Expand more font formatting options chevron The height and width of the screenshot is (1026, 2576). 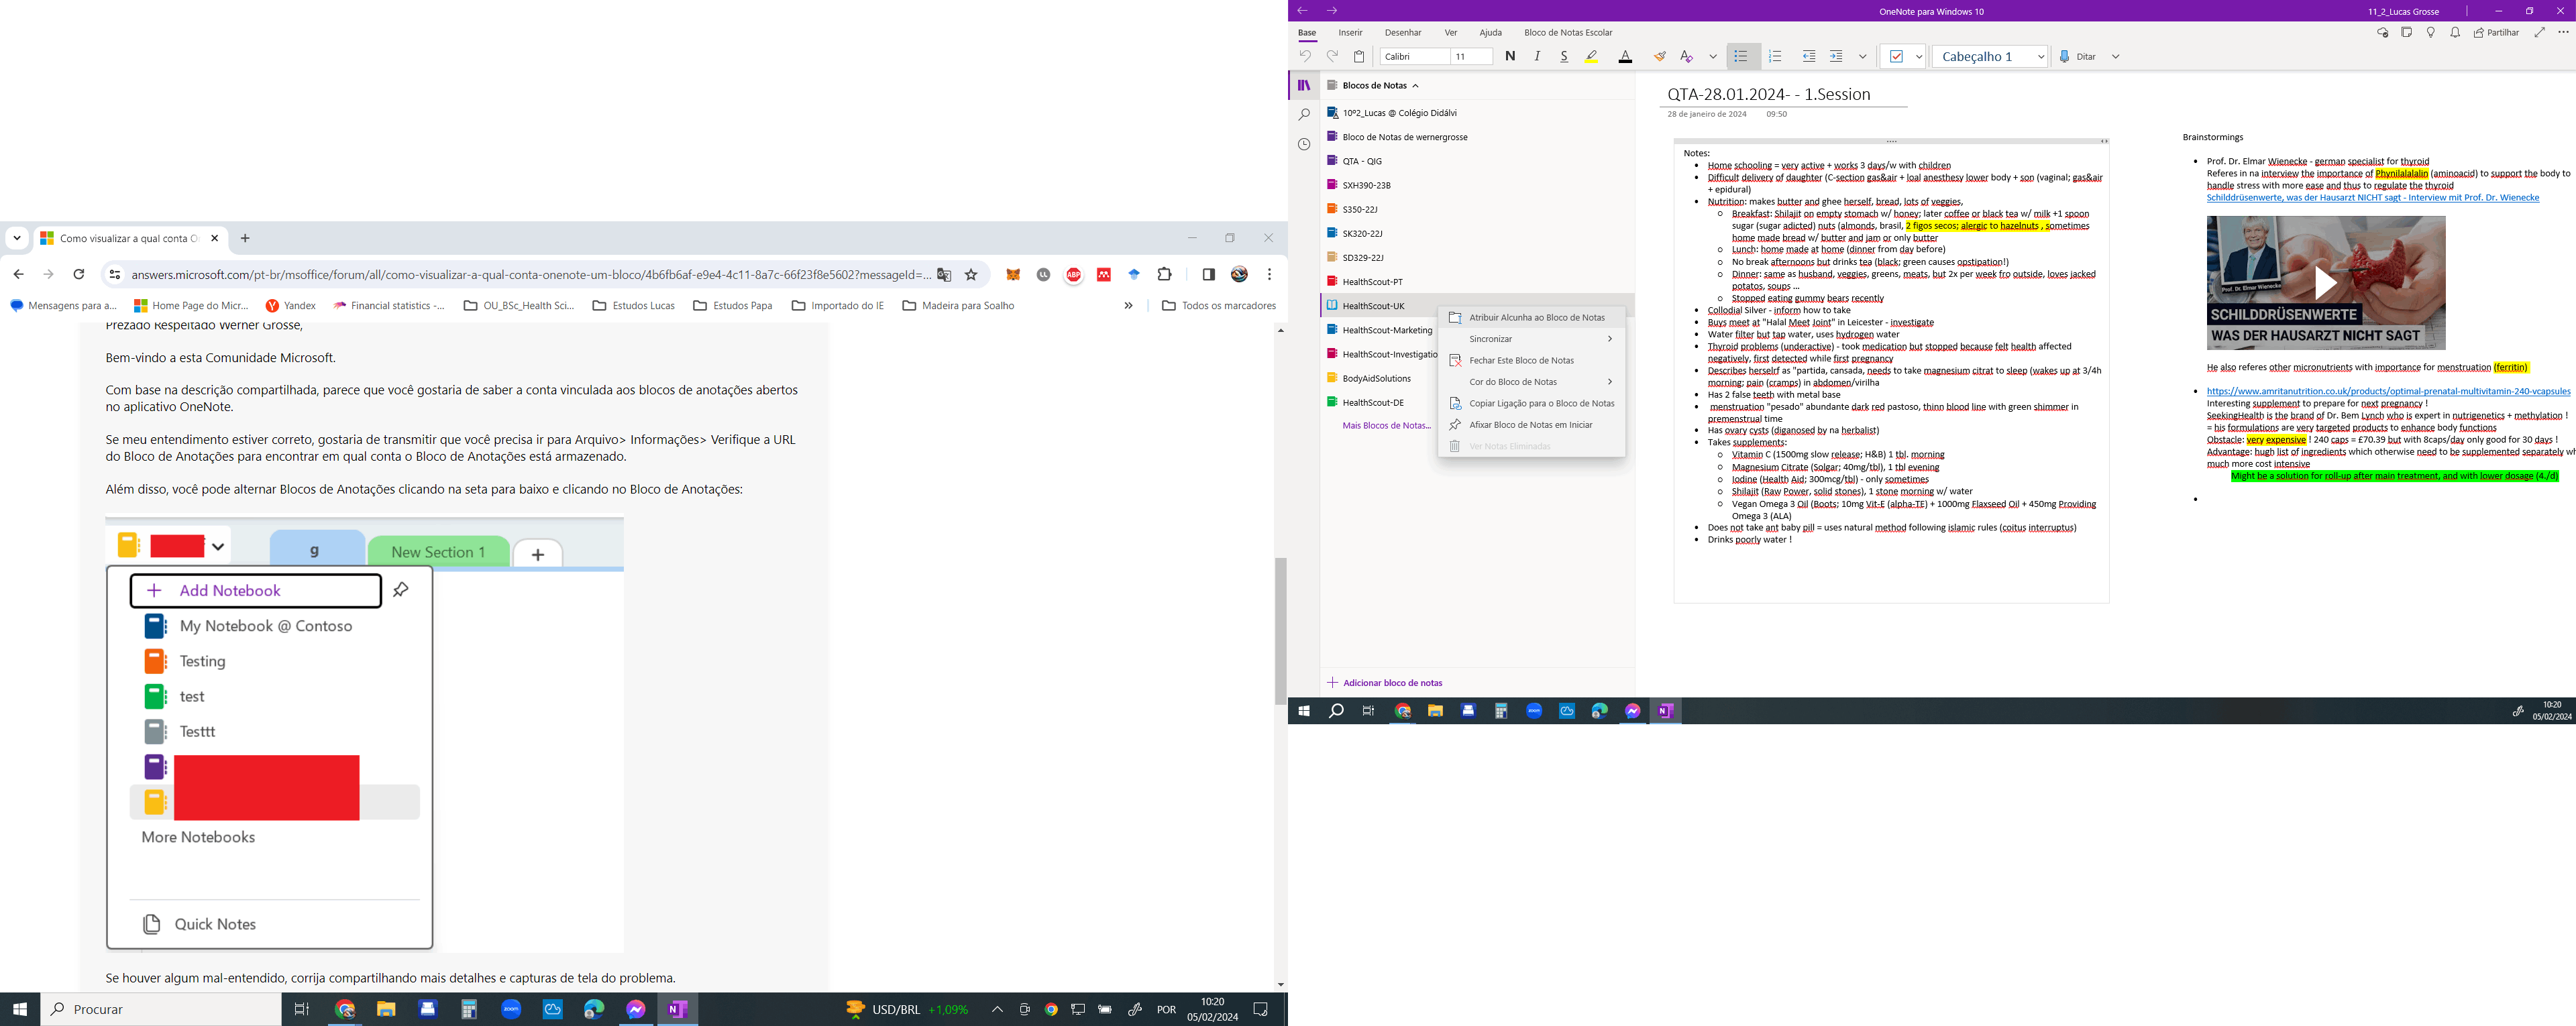click(1713, 57)
